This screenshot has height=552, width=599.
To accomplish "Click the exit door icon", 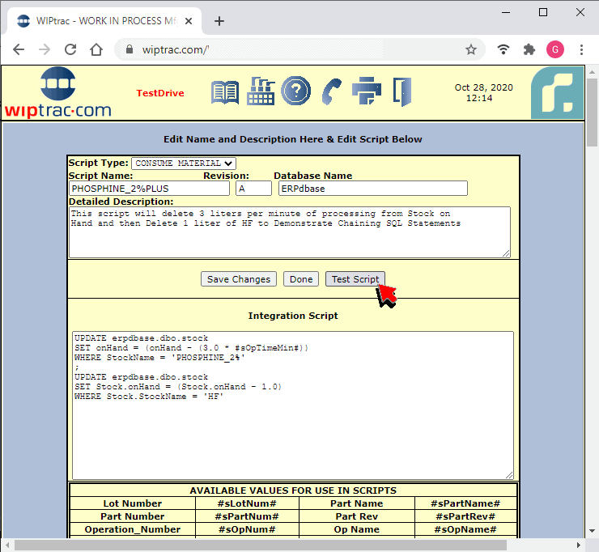I will click(x=401, y=91).
